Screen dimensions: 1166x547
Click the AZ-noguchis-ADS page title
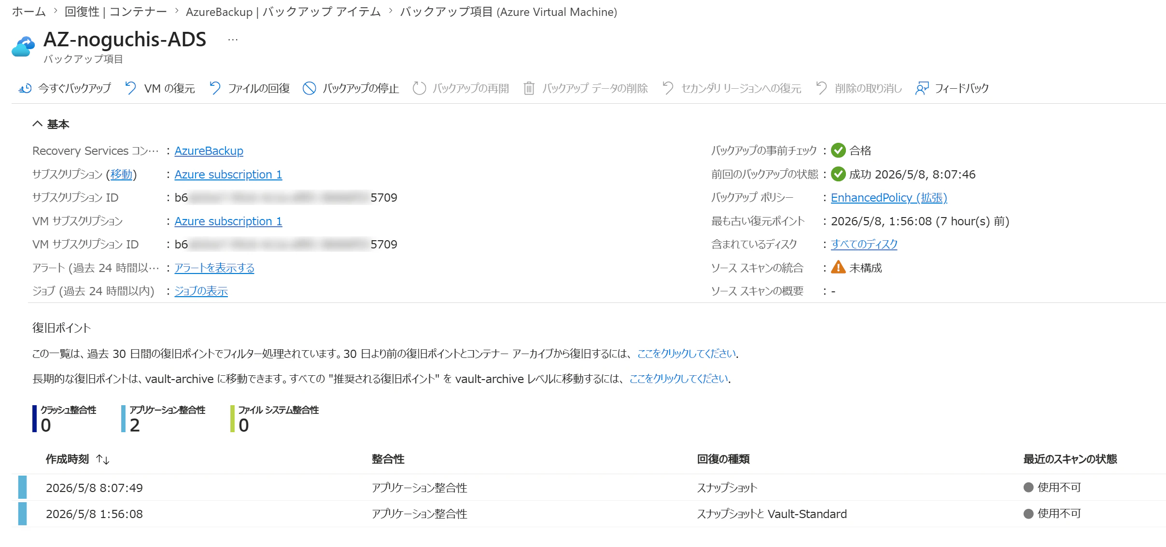(x=125, y=39)
